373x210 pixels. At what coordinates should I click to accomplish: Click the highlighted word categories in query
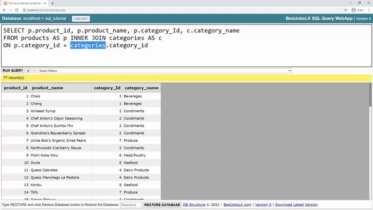click(x=88, y=45)
